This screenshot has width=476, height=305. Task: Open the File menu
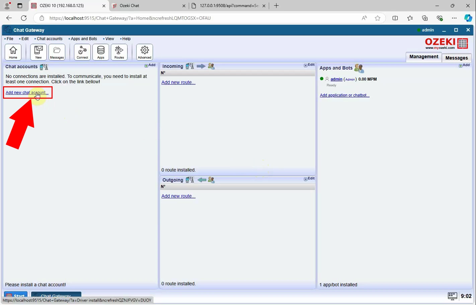click(x=10, y=39)
